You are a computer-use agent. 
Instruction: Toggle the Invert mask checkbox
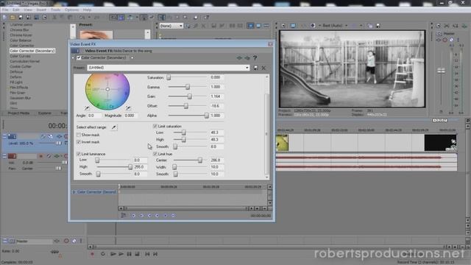tap(79, 142)
